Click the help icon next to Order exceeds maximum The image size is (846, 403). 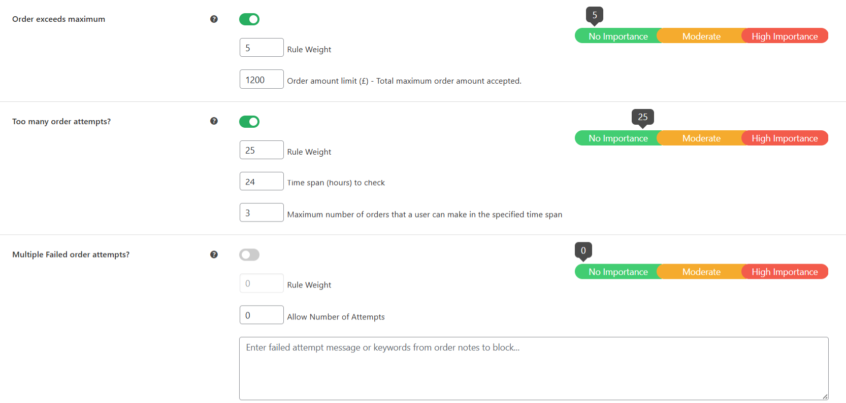click(x=214, y=19)
